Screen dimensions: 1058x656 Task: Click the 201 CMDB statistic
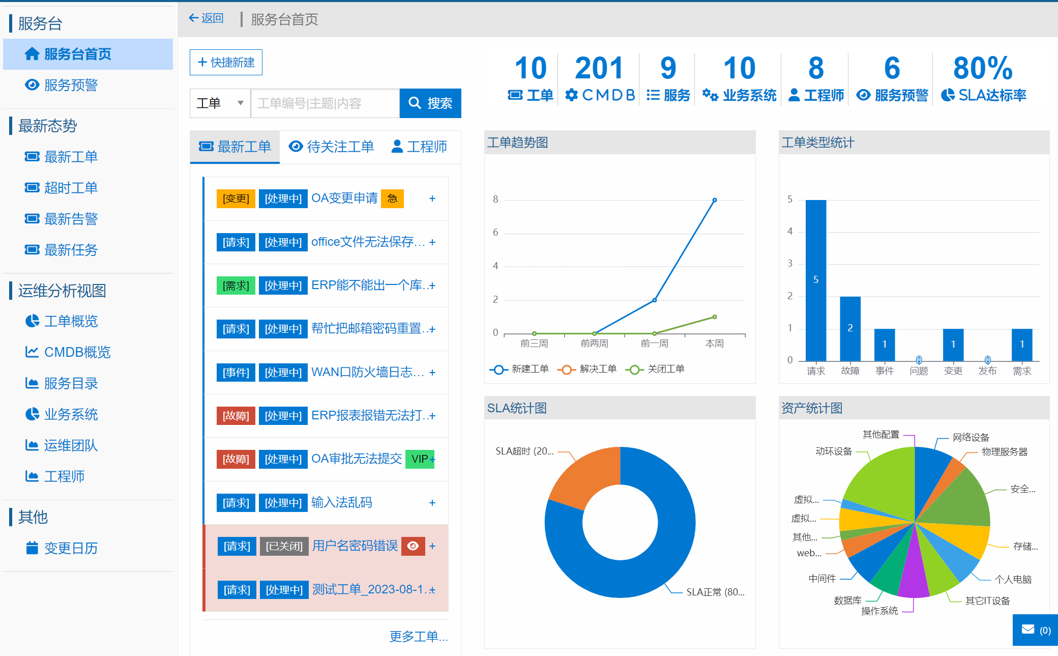[599, 78]
